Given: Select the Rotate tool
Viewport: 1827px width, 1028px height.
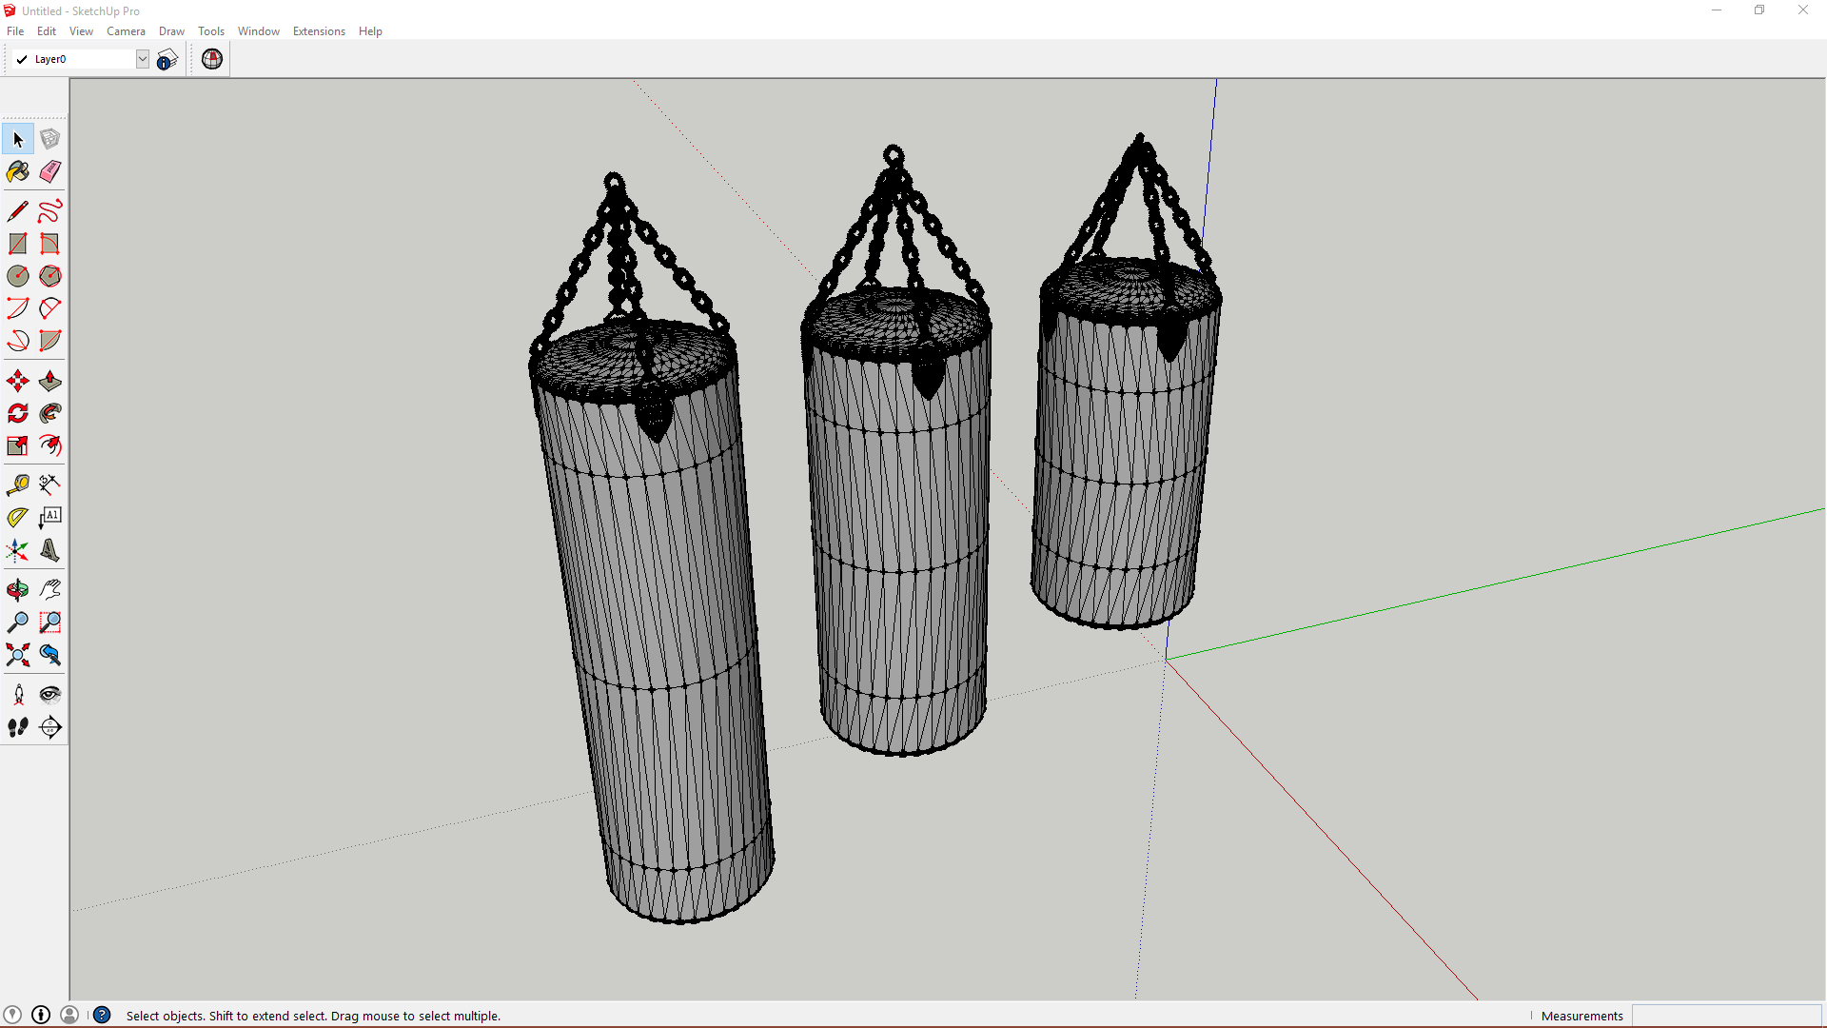Looking at the screenshot, I should coord(17,413).
